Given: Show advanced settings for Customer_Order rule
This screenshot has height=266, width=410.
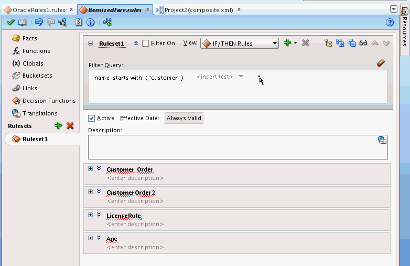Looking at the screenshot, I should coord(99,168).
